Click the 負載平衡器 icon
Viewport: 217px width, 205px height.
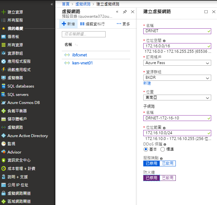pyautogui.click(x=4, y=111)
